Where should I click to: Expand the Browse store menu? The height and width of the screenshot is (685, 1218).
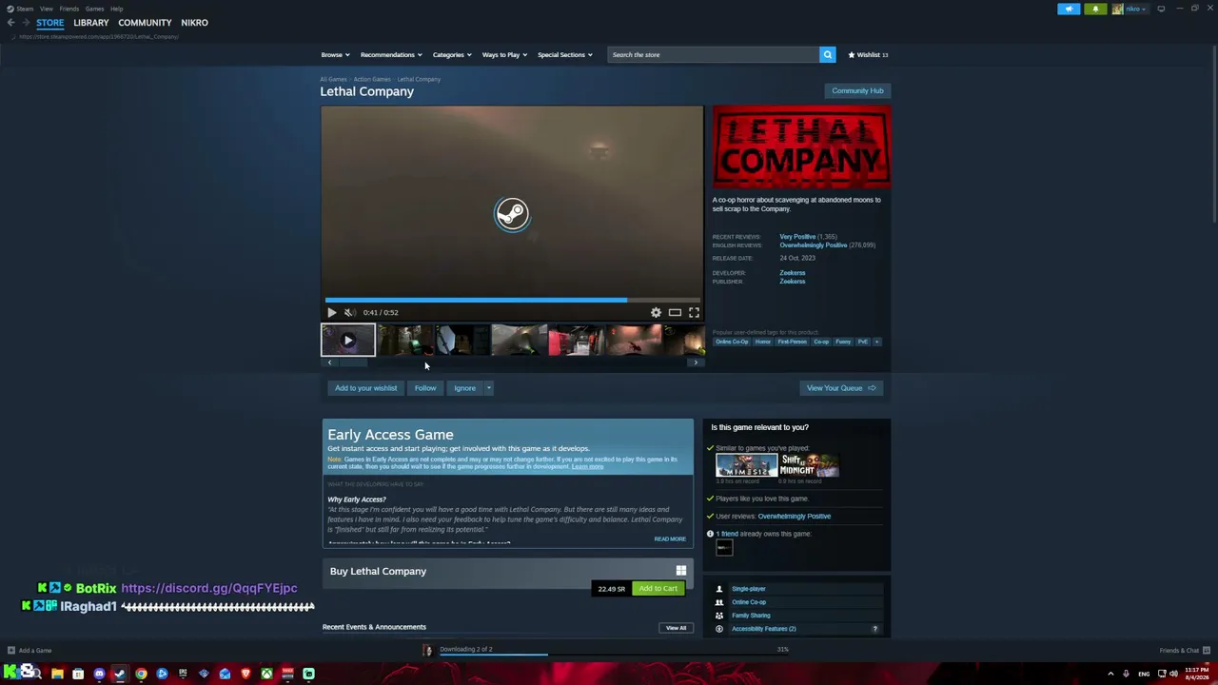pyautogui.click(x=335, y=54)
